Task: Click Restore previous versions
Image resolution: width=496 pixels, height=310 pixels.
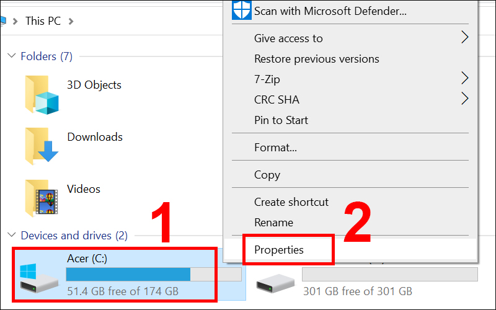Action: (x=316, y=59)
